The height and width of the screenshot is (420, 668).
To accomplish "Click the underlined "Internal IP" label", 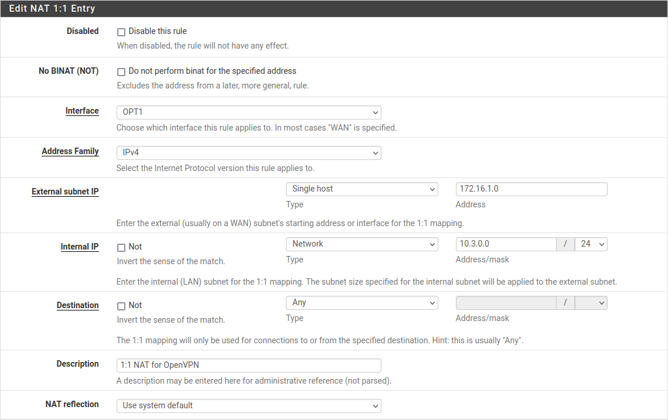I will click(80, 247).
